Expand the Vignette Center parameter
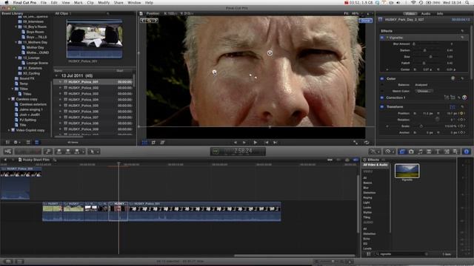The height and width of the screenshot is (266, 474). (387, 69)
